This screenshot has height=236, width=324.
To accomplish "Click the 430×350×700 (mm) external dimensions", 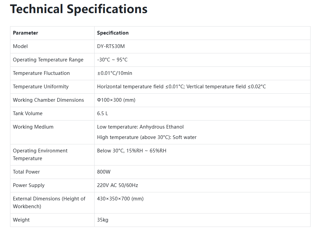I will tap(120, 199).
